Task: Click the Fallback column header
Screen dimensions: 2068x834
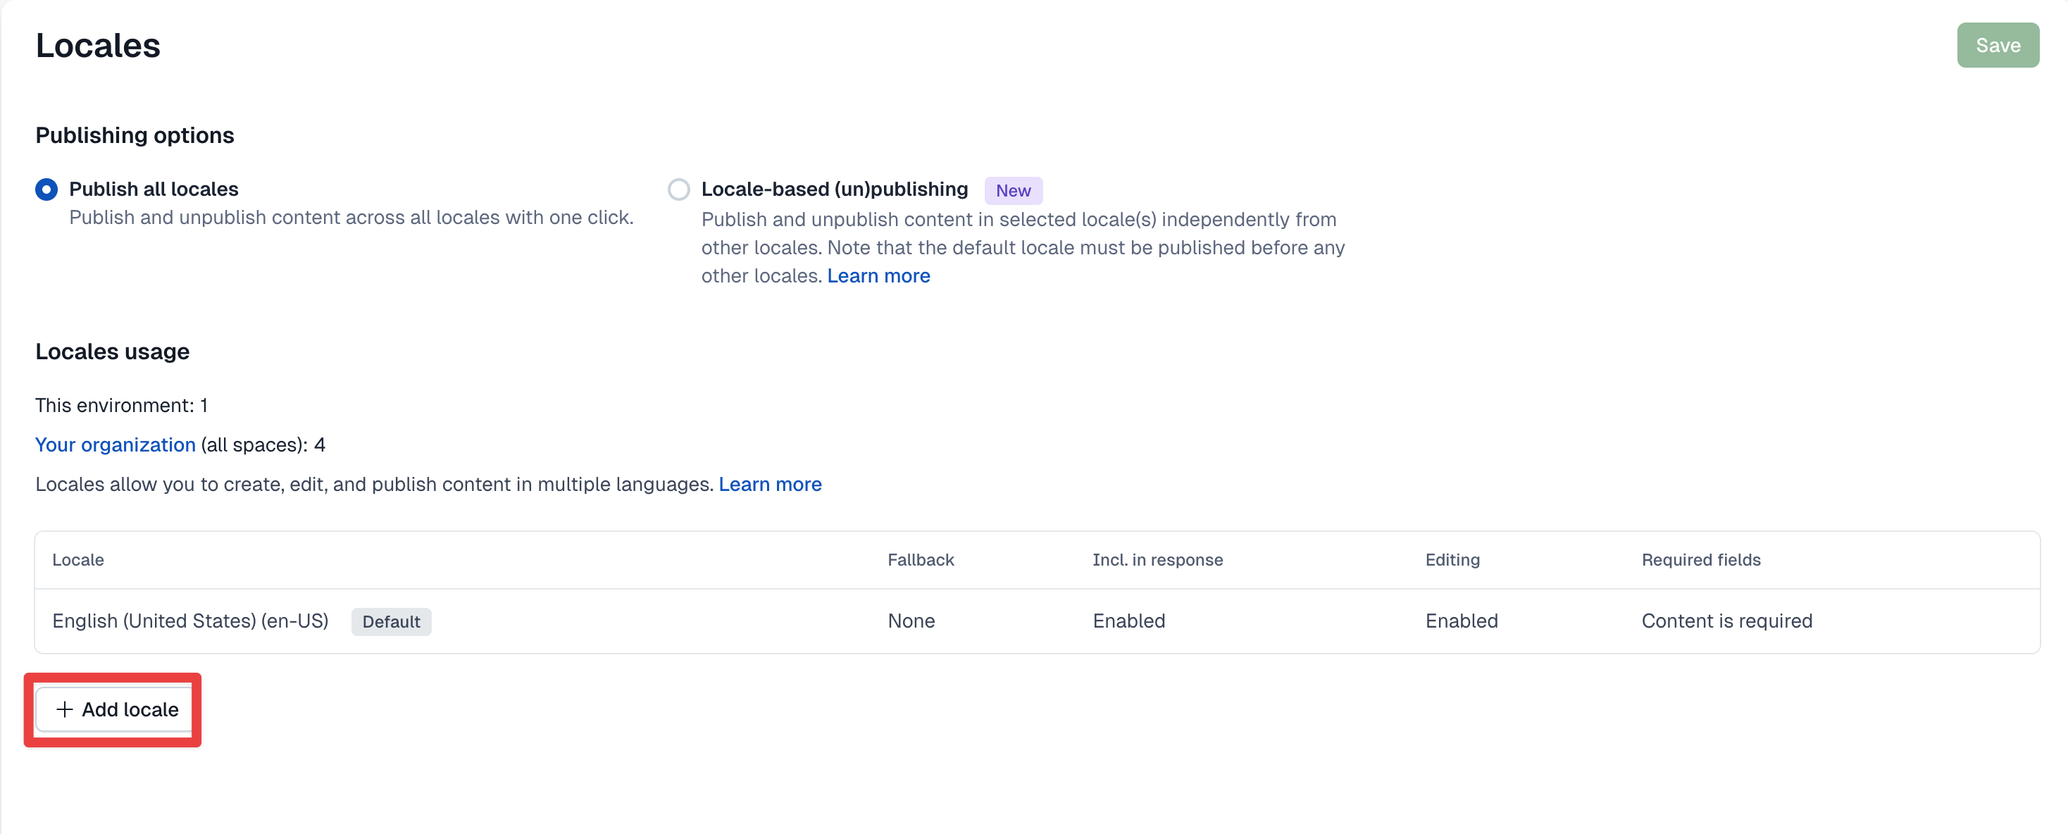Action: point(921,560)
